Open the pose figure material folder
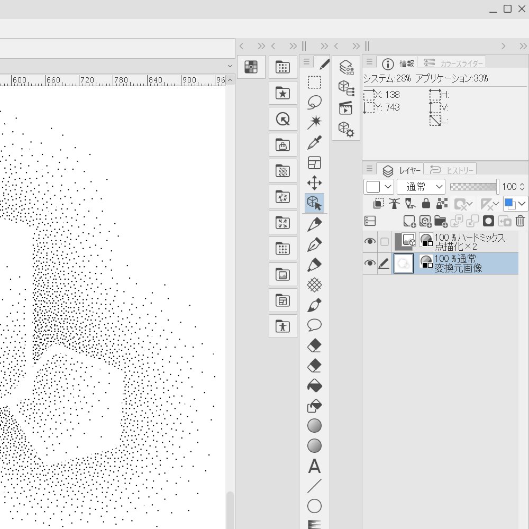This screenshot has height=529, width=529. (x=282, y=326)
